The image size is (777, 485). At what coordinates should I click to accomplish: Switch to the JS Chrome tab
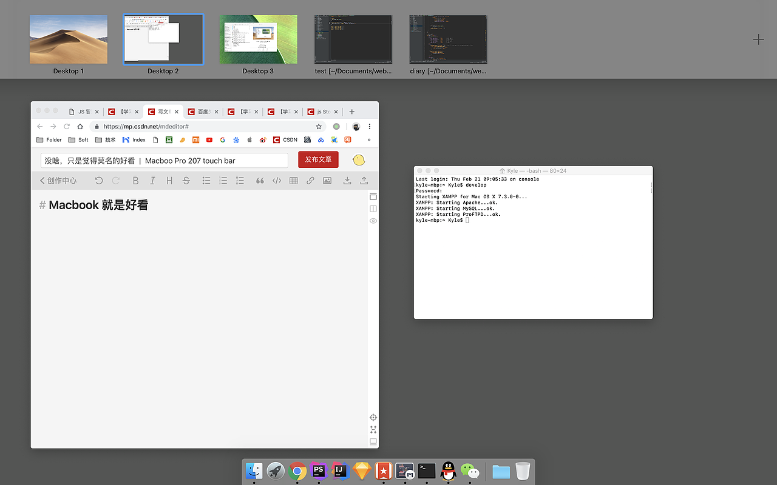click(x=83, y=112)
